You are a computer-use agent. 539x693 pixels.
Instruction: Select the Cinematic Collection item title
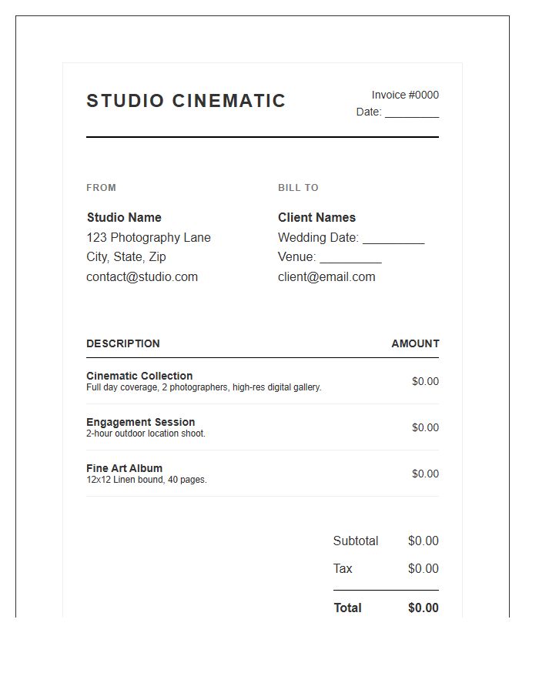(139, 376)
